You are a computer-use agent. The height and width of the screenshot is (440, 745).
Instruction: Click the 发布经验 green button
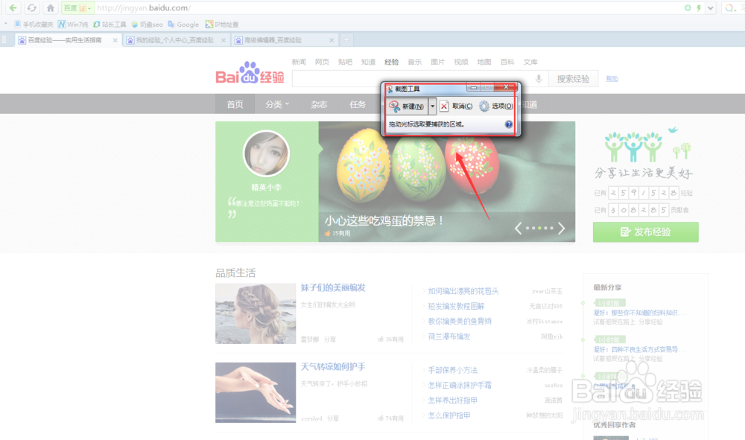click(x=645, y=232)
